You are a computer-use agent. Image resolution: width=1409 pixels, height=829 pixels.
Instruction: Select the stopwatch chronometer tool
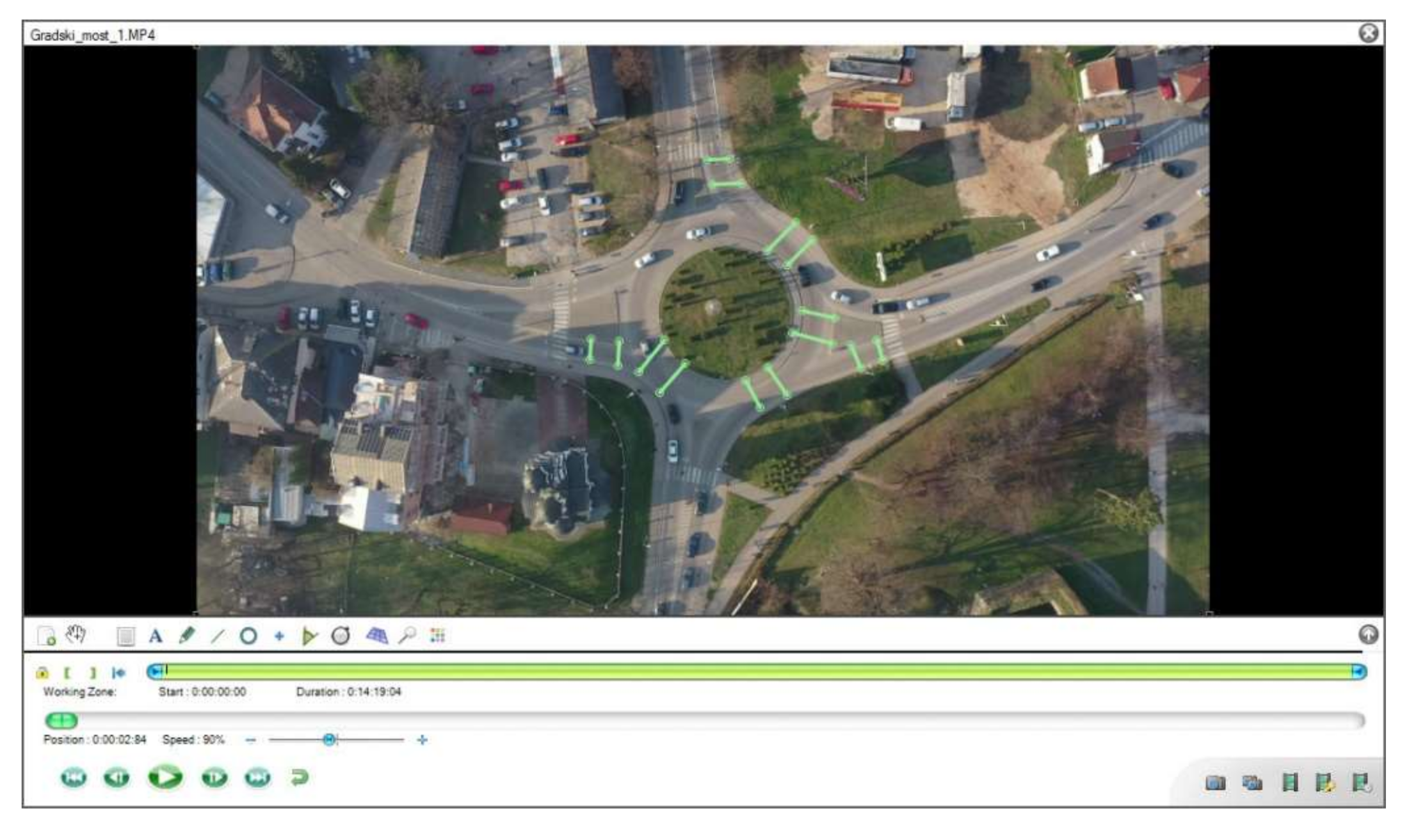point(341,636)
